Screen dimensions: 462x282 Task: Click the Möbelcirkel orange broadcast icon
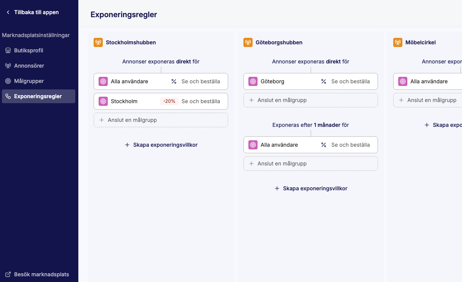398,42
